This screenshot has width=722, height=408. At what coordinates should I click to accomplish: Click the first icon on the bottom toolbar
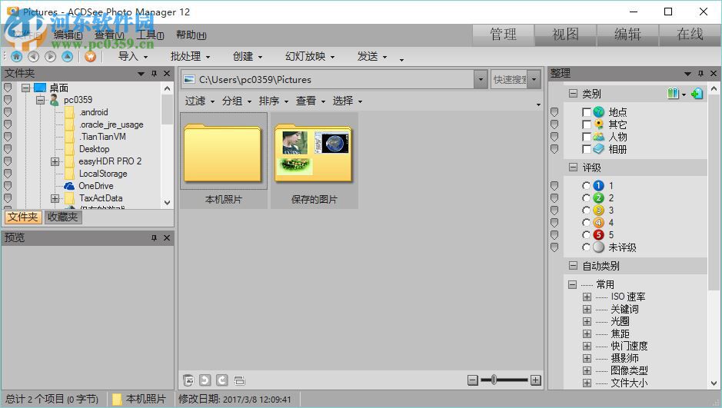tap(188, 380)
